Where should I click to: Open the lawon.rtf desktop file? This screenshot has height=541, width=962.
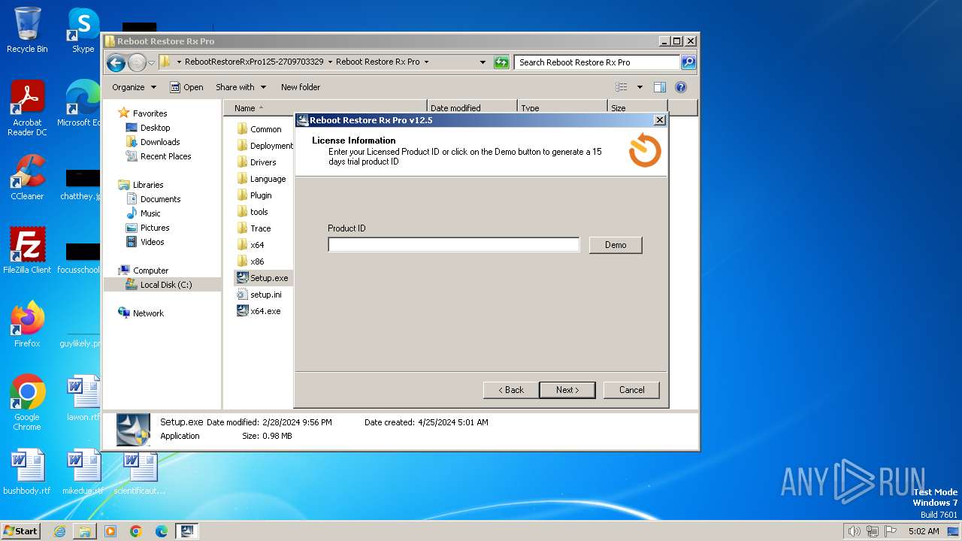[83, 398]
